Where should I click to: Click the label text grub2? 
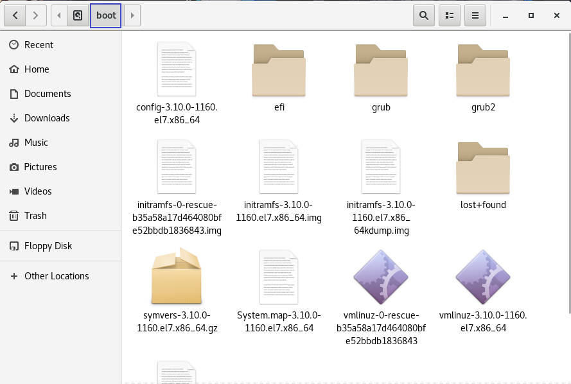[483, 107]
